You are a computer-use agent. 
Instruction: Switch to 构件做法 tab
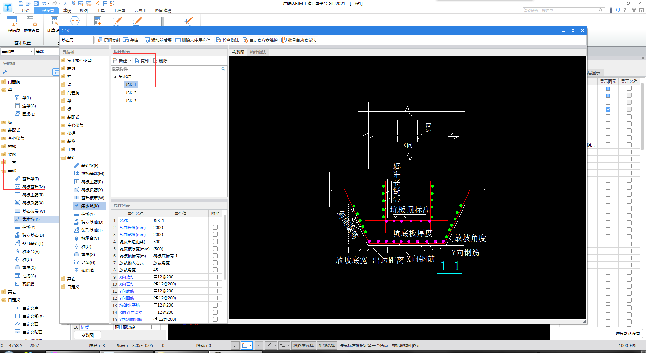pyautogui.click(x=258, y=52)
